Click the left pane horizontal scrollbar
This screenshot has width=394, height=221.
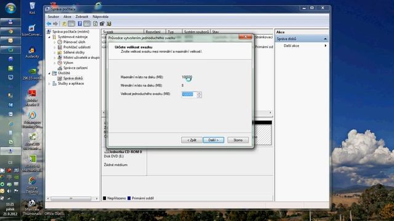pyautogui.click(x=71, y=198)
